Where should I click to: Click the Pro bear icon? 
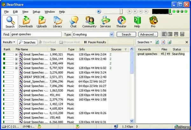coord(153,22)
